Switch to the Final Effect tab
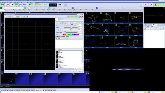The width and height of the screenshot is (165, 93). point(60,19)
